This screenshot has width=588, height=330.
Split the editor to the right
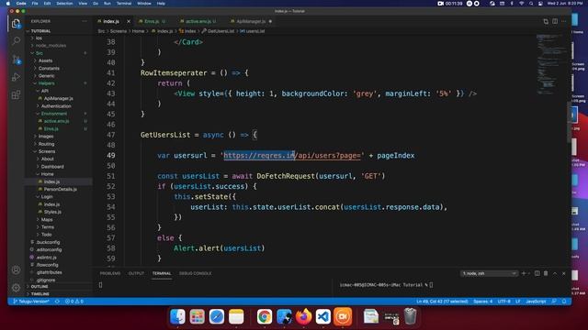tap(555, 21)
